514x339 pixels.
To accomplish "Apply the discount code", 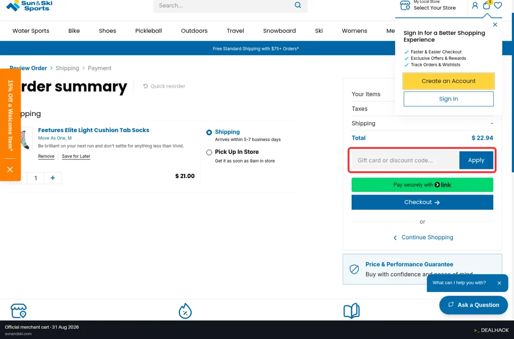I will tap(476, 160).
